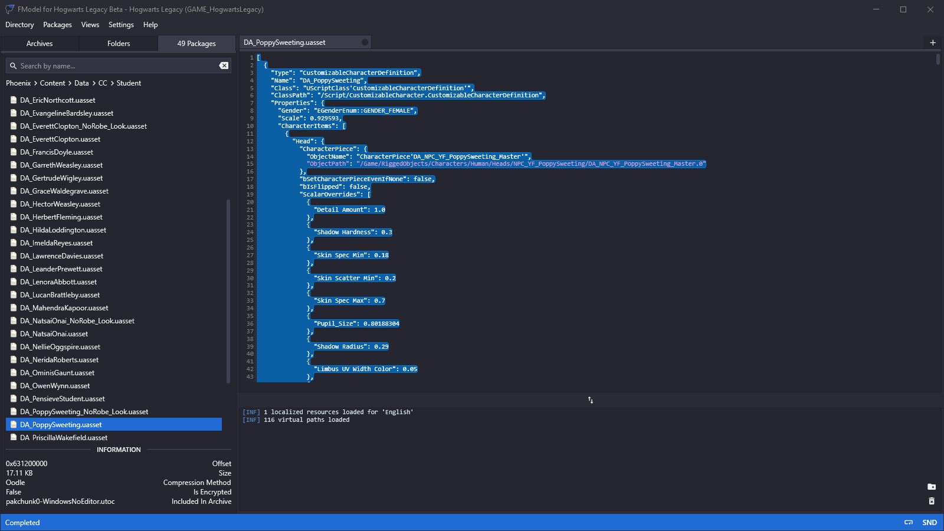Open a new tab with the plus icon

click(933, 42)
